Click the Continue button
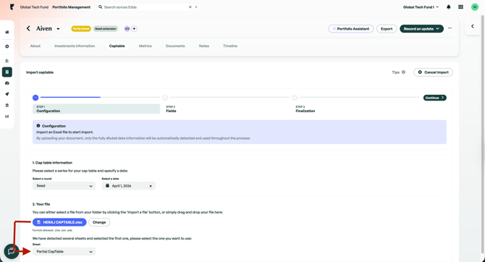Viewport: 485px width, 262px height. point(434,98)
